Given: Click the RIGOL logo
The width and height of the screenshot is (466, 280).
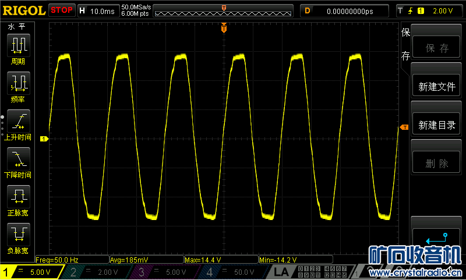Looking at the screenshot, I should click(23, 10).
